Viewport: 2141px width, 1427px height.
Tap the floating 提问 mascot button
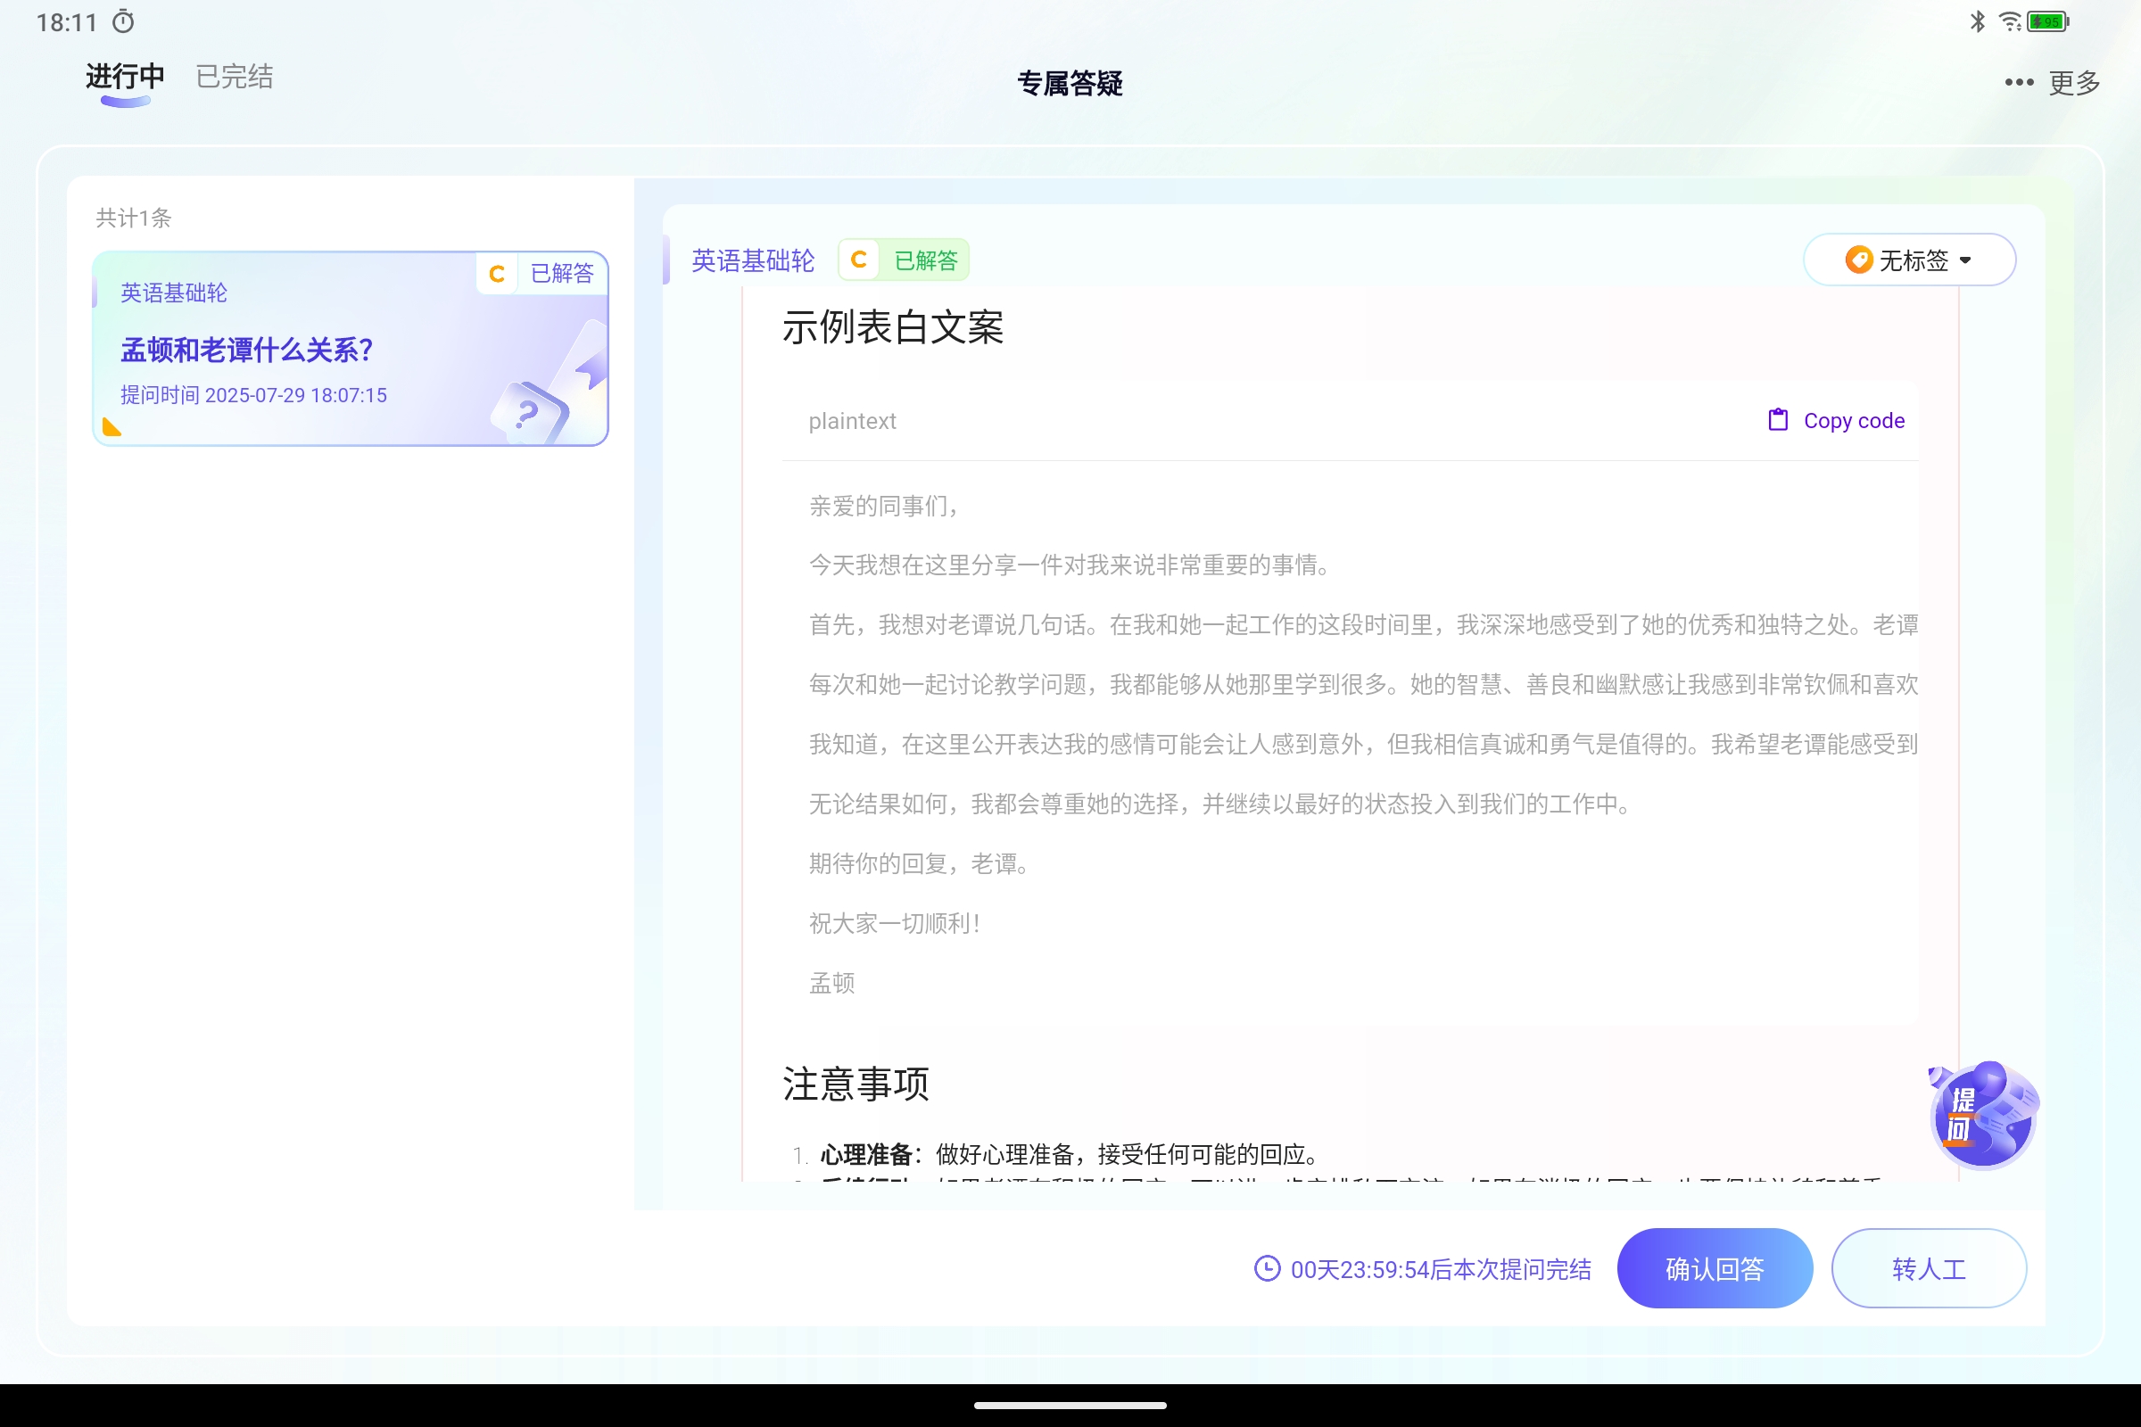(x=1982, y=1115)
